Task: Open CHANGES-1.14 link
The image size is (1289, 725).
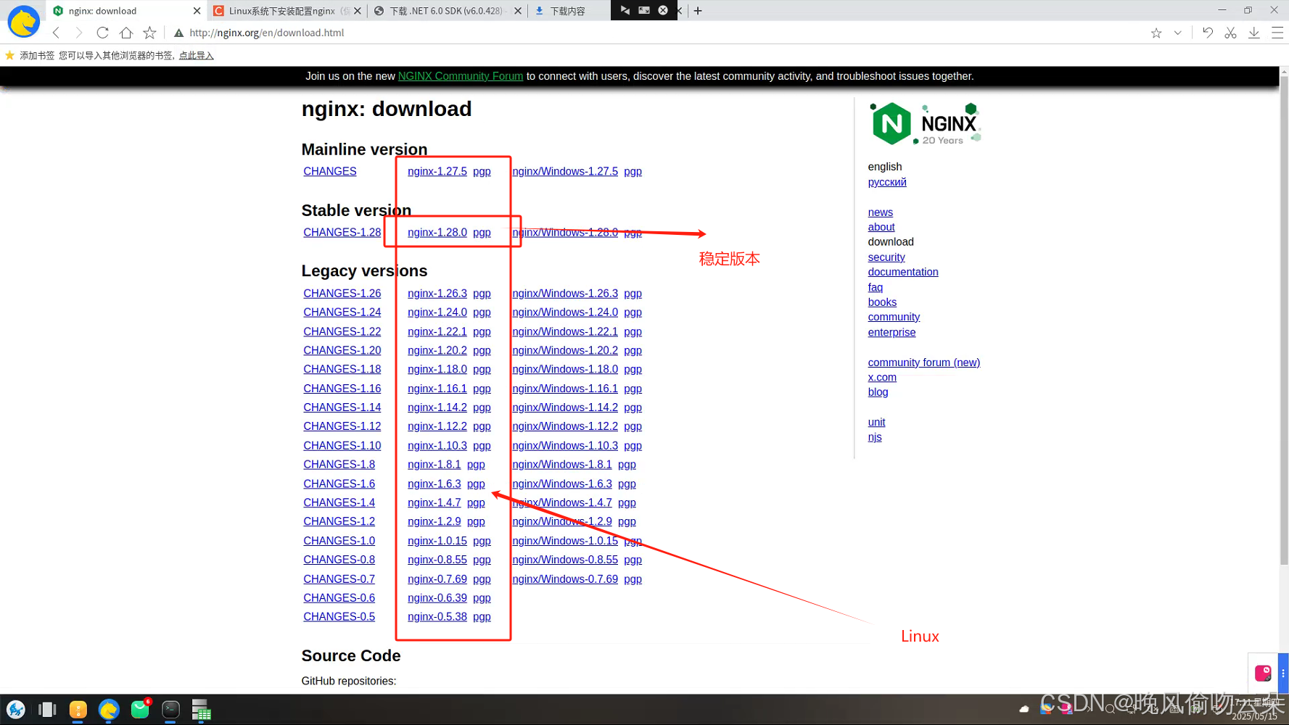Action: (342, 407)
